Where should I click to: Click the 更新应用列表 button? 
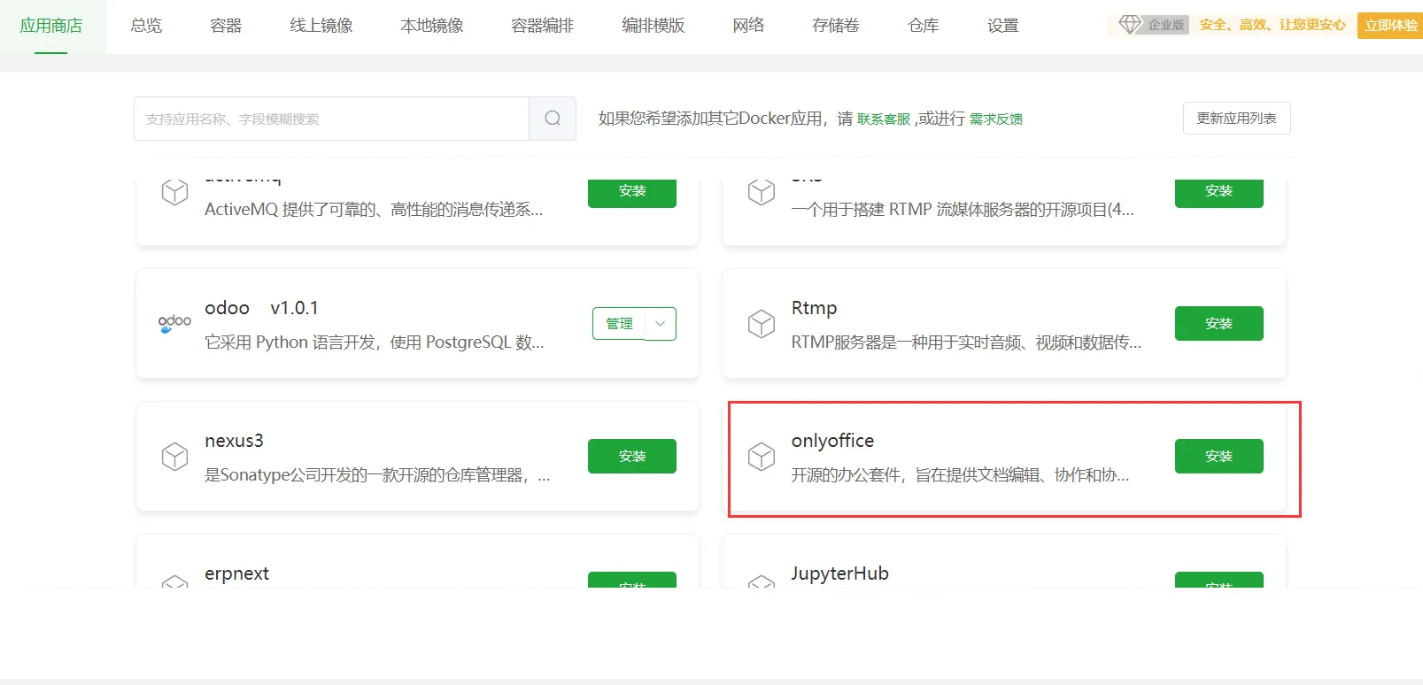(x=1237, y=119)
